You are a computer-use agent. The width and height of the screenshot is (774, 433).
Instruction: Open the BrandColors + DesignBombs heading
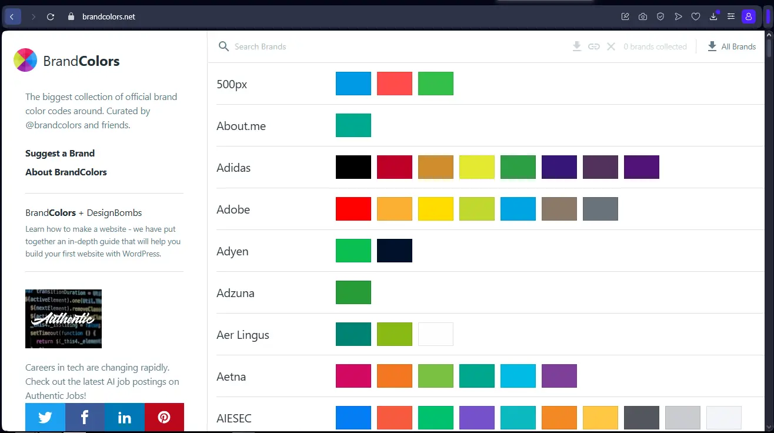84,212
